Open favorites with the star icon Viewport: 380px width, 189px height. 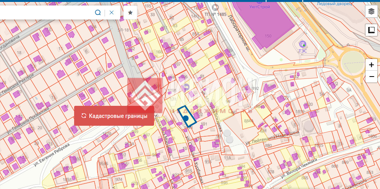[130, 12]
